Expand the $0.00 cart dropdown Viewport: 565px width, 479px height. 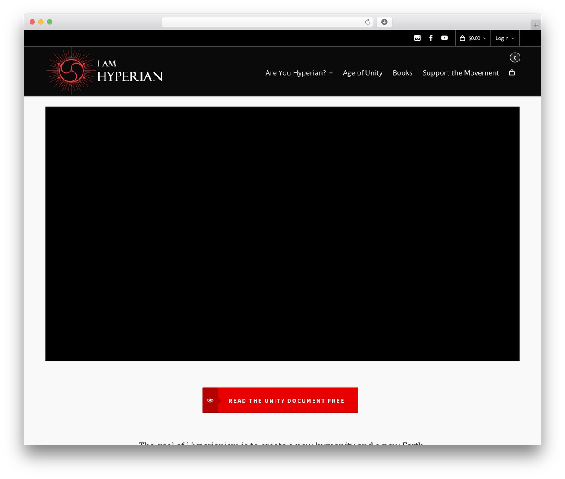point(473,38)
